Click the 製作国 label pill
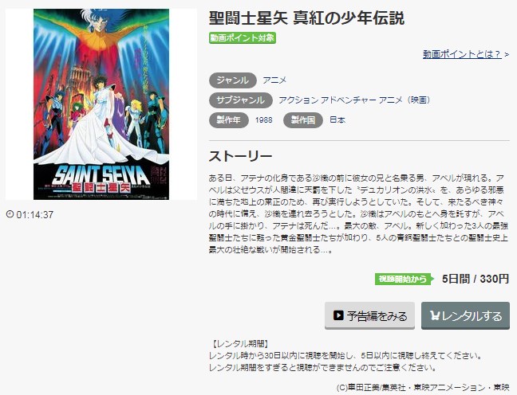The image size is (517, 395). pos(303,120)
